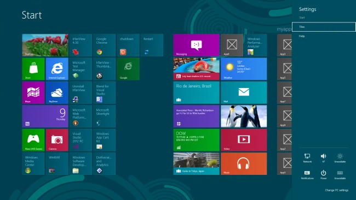Viewport: 356px width, 200px height.
Task: Select Tiles in Settings pane
Action: coord(324,27)
